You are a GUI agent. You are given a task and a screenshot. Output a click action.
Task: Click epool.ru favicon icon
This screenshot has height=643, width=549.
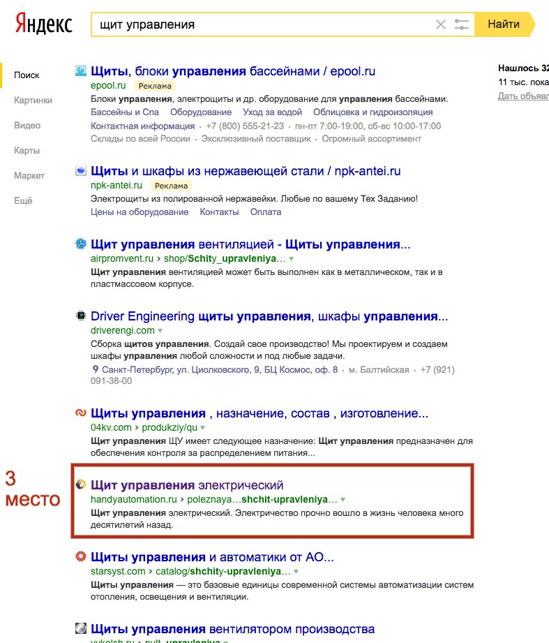pos(81,71)
